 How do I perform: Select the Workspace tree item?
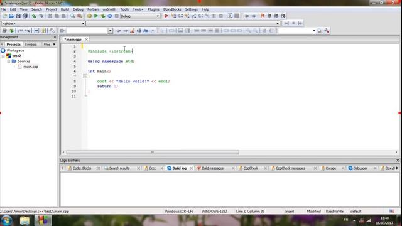[x=15, y=51]
